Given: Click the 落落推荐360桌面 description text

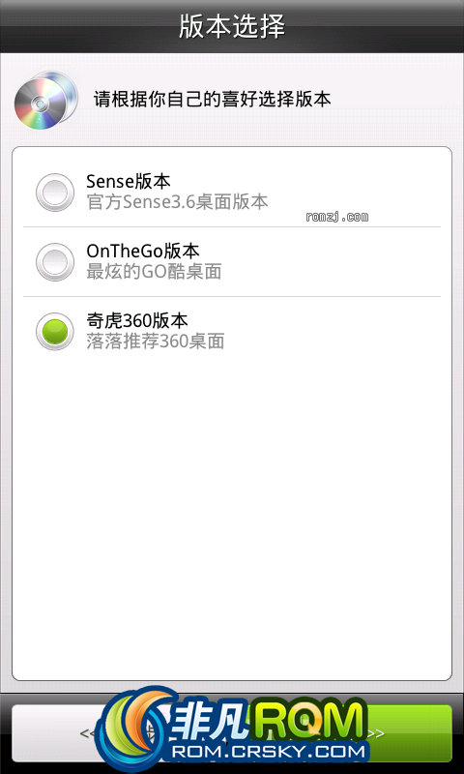Looking at the screenshot, I should click(x=156, y=342).
